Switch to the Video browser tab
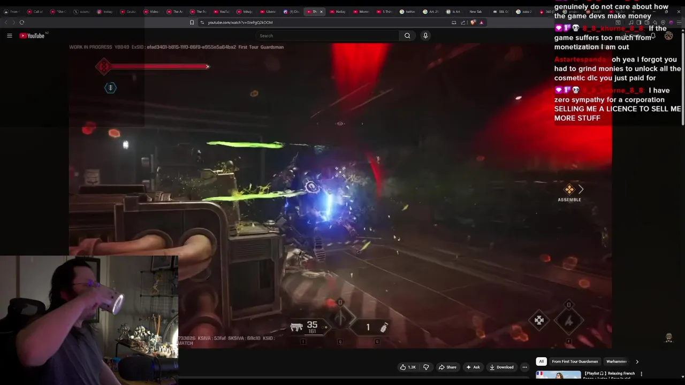The image size is (685, 385). click(151, 11)
